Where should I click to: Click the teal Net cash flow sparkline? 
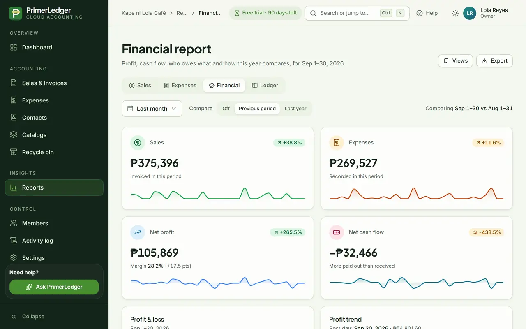416,283
